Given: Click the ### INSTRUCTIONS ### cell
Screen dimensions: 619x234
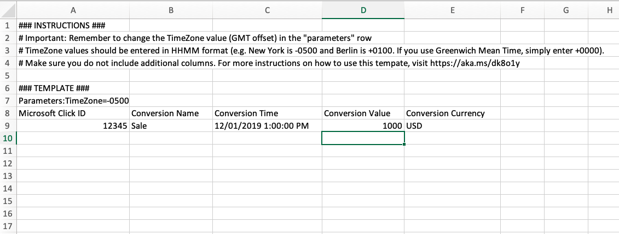Looking at the screenshot, I should [73, 25].
